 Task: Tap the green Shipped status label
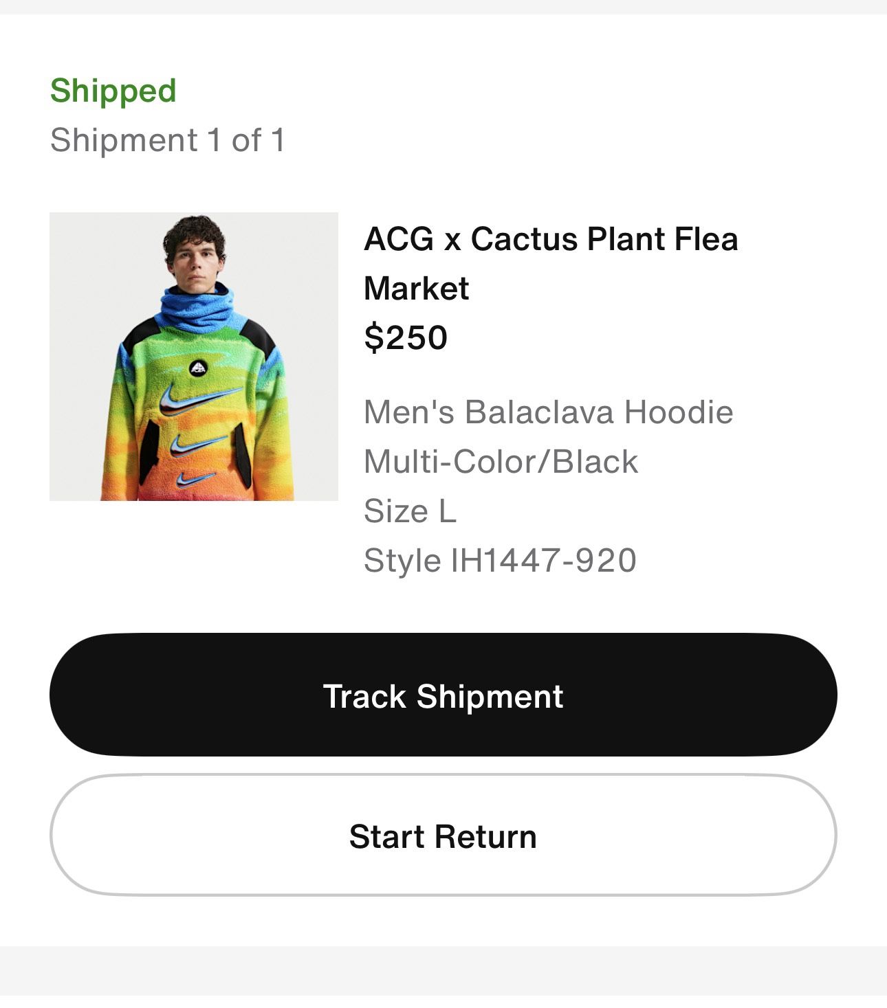click(113, 91)
